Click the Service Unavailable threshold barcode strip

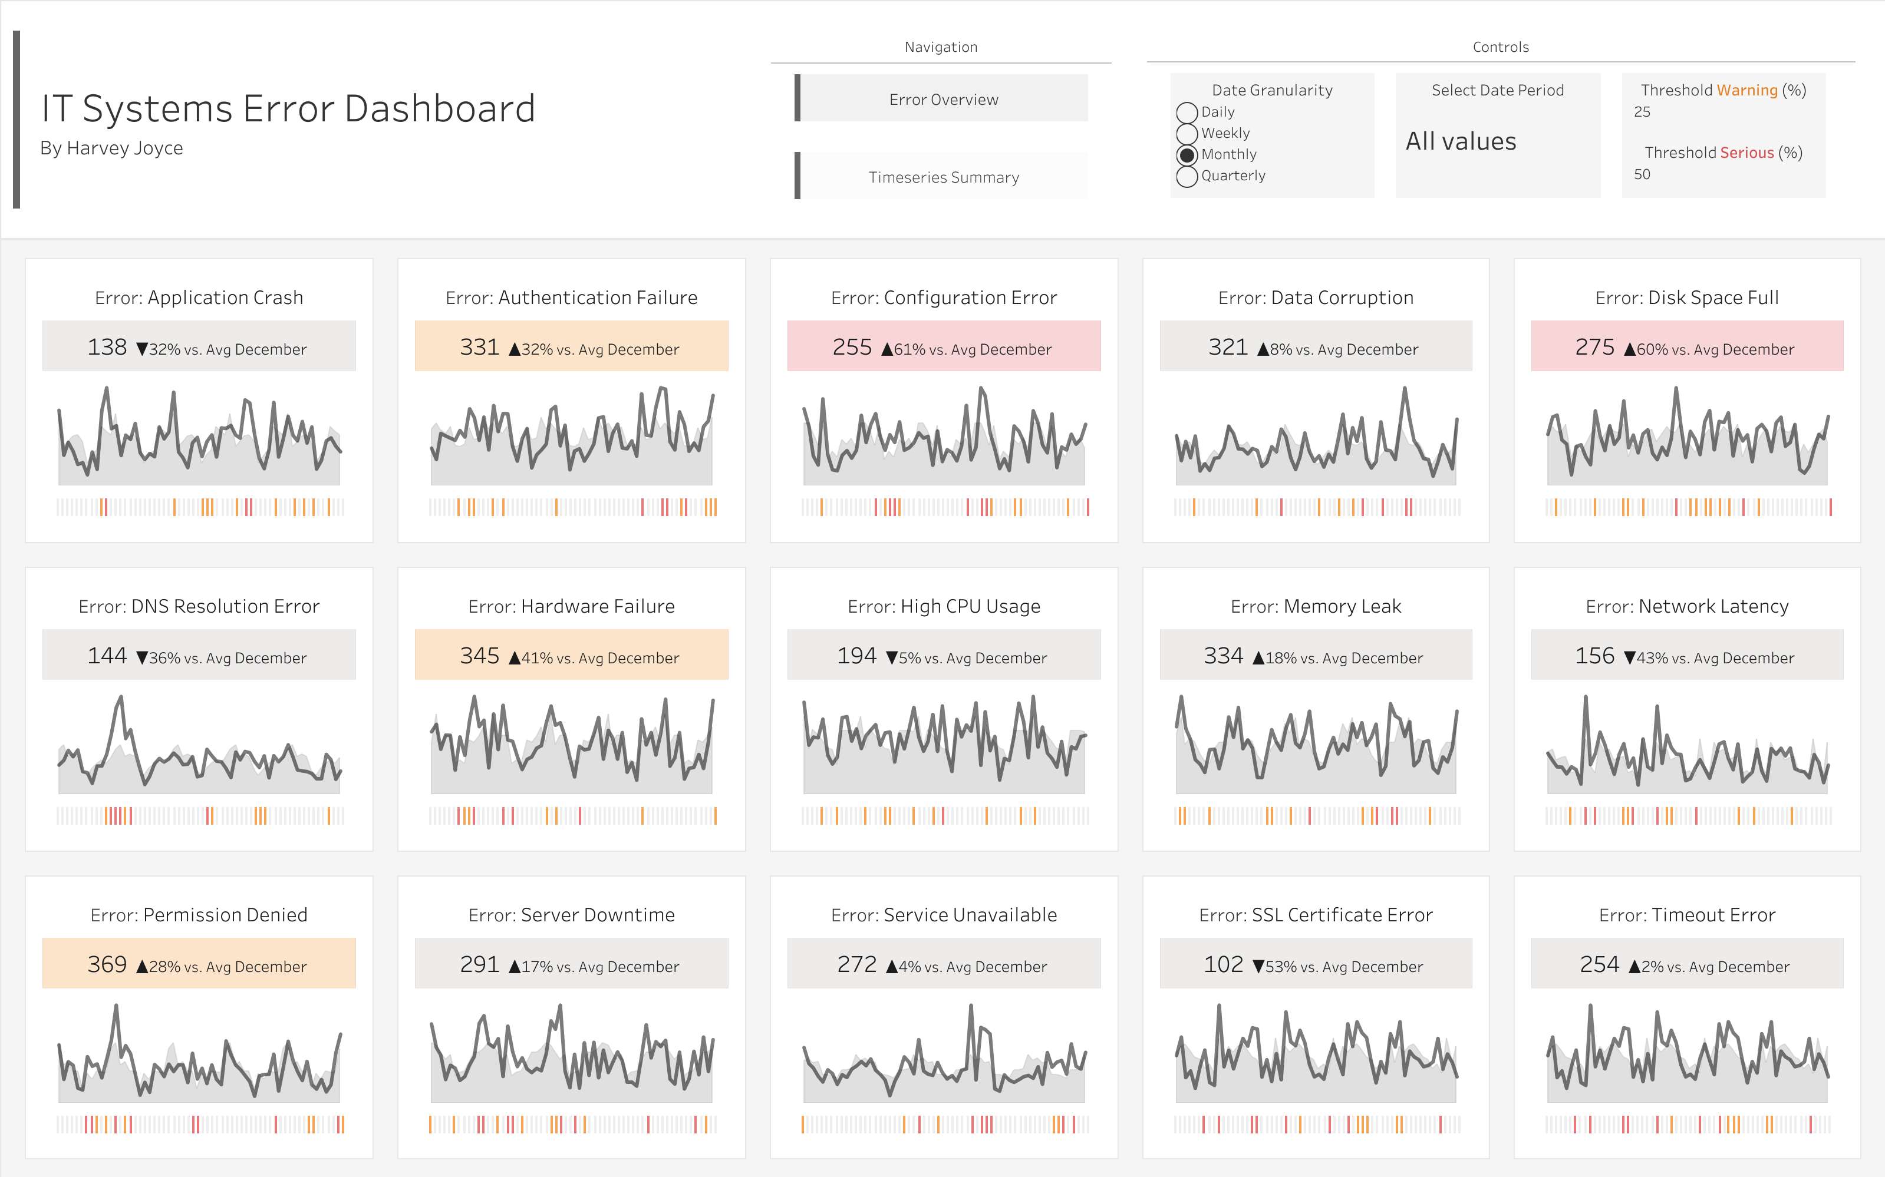tap(943, 1124)
